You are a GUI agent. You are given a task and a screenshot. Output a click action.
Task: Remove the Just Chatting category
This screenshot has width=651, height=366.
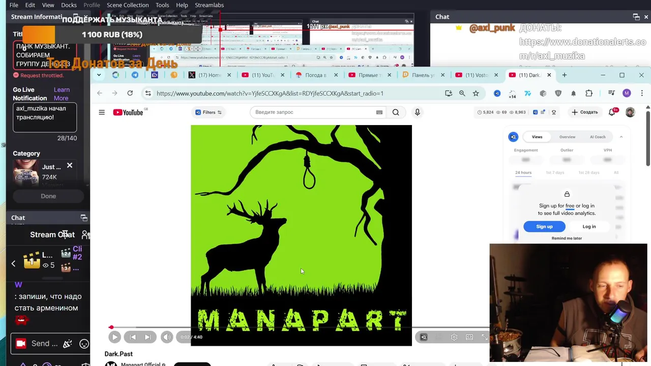(70, 166)
